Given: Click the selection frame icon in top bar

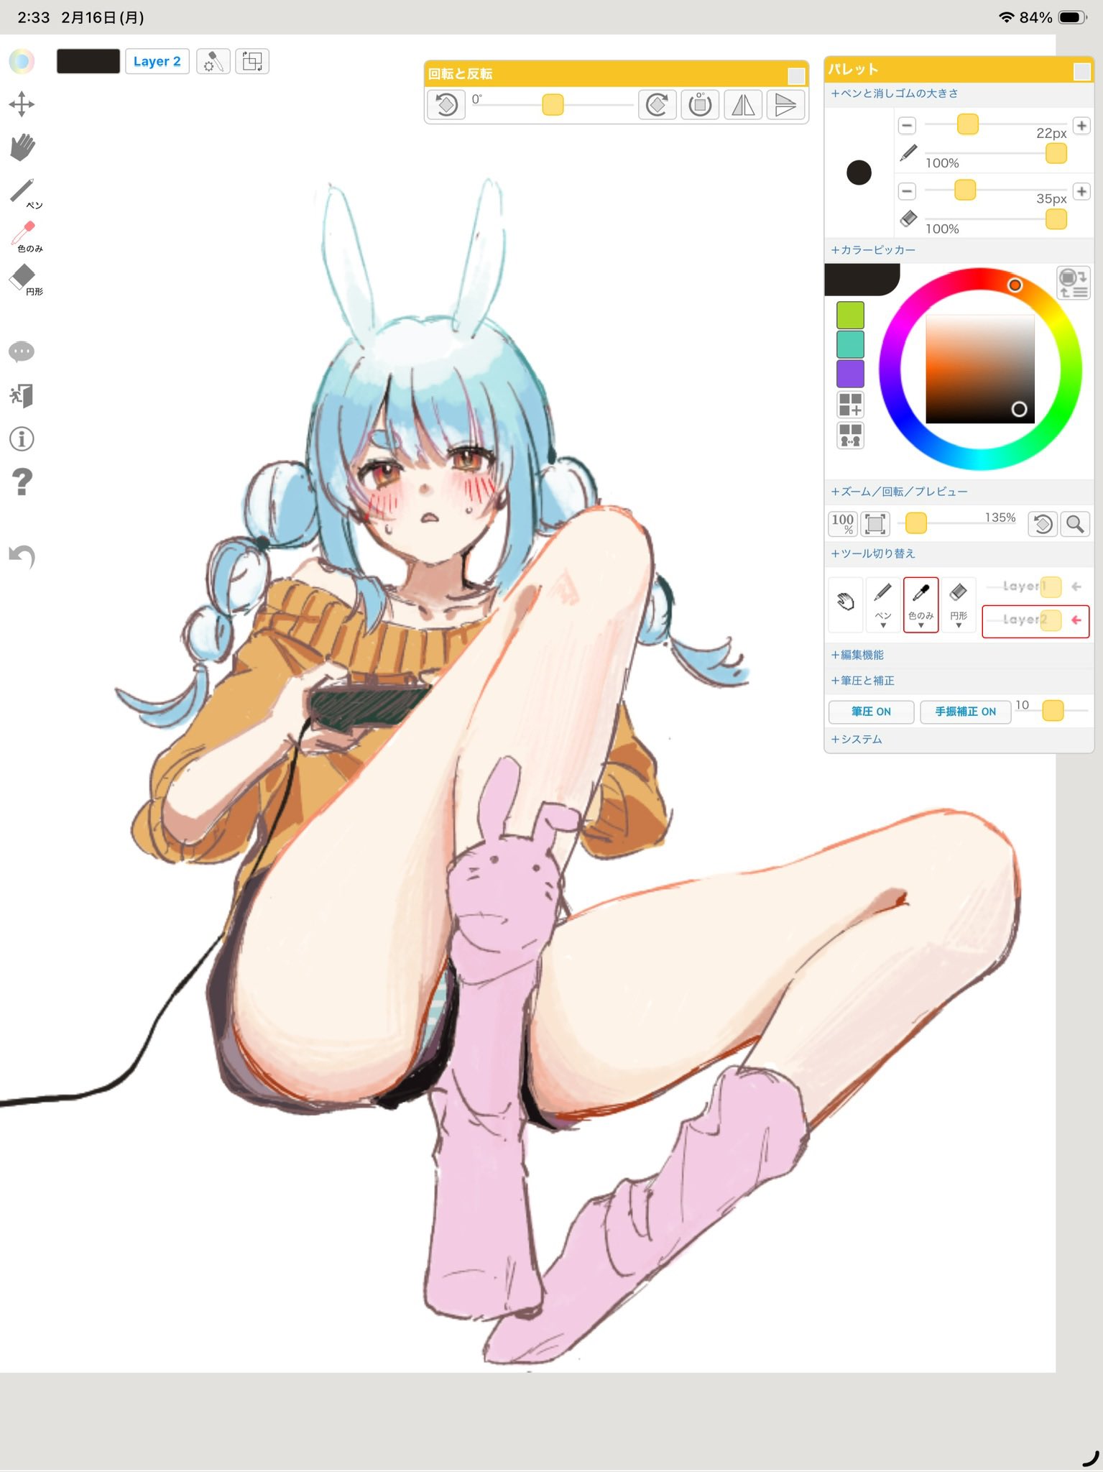Looking at the screenshot, I should pos(252,61).
